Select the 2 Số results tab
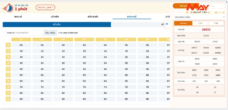The height and width of the screenshot is (110, 228). pyautogui.click(x=200, y=23)
